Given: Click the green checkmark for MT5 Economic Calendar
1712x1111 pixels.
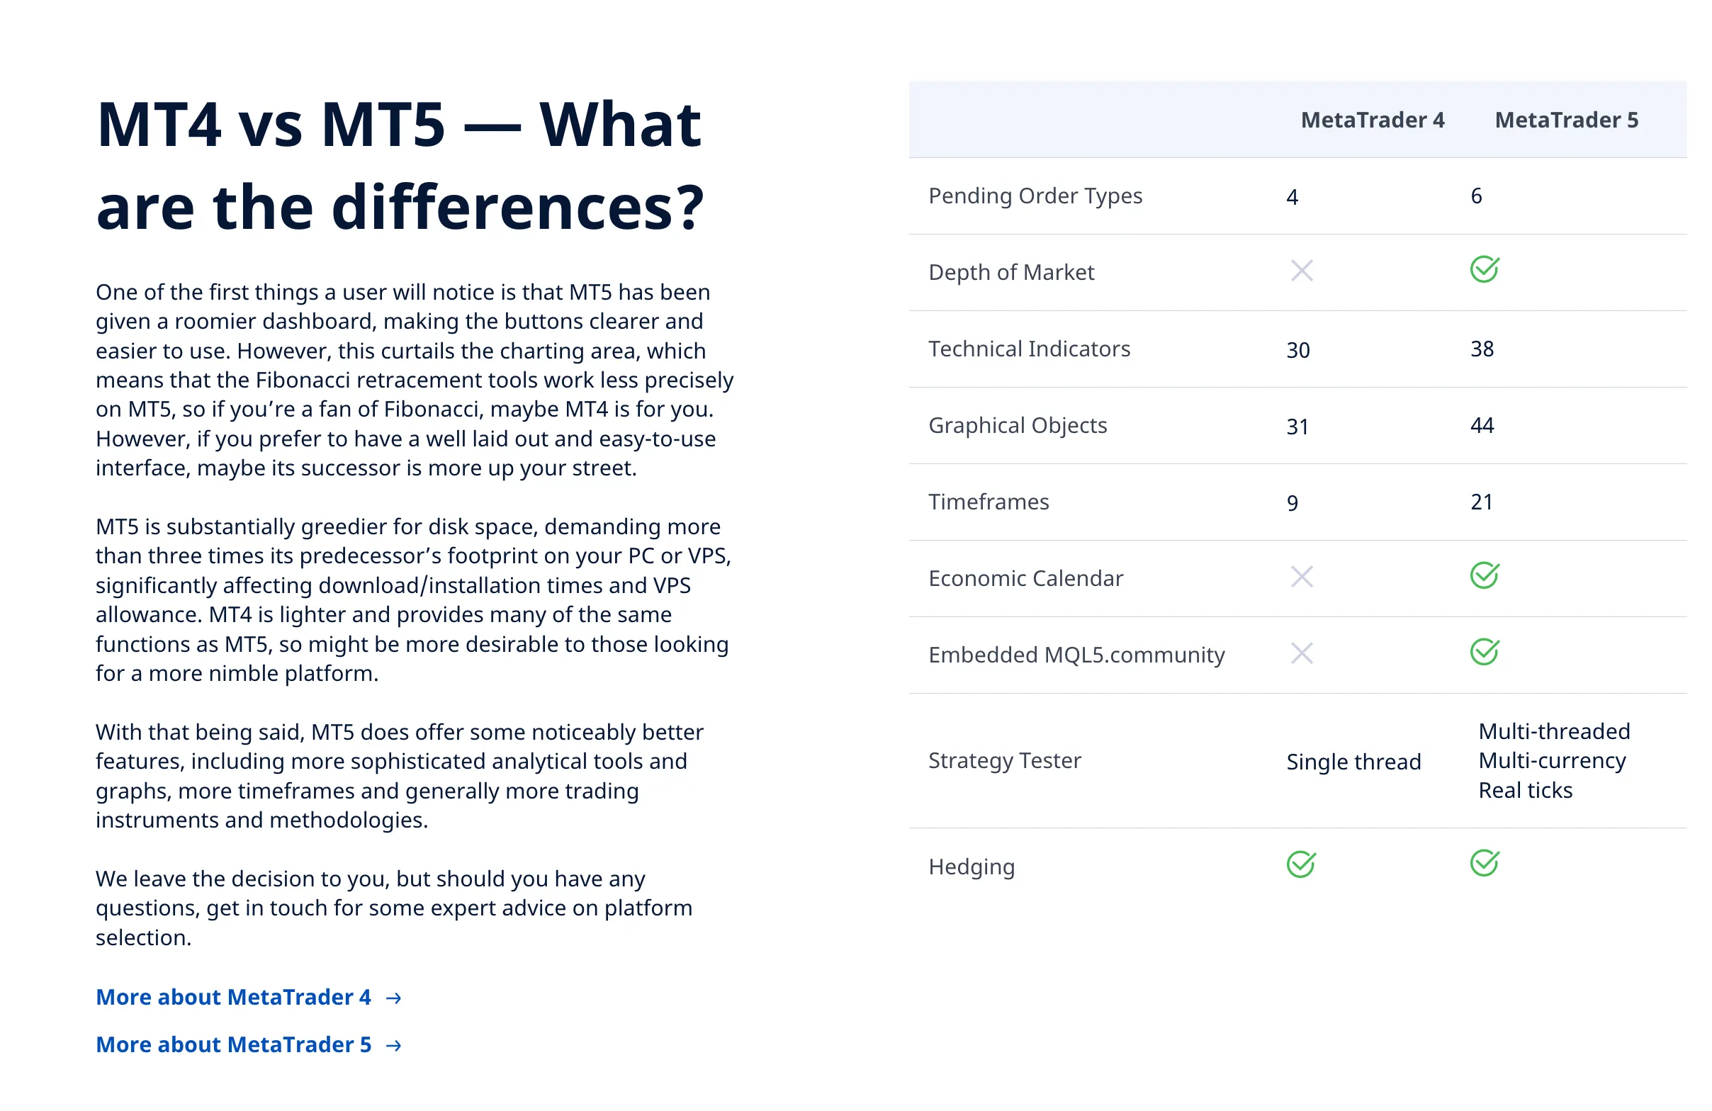Looking at the screenshot, I should pyautogui.click(x=1484, y=575).
